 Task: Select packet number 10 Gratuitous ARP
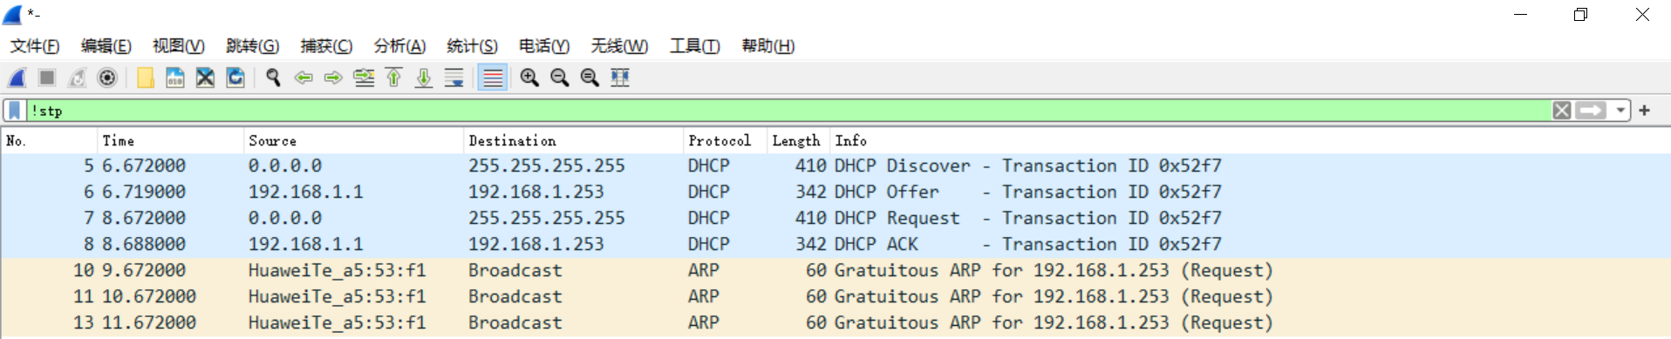pos(835,270)
